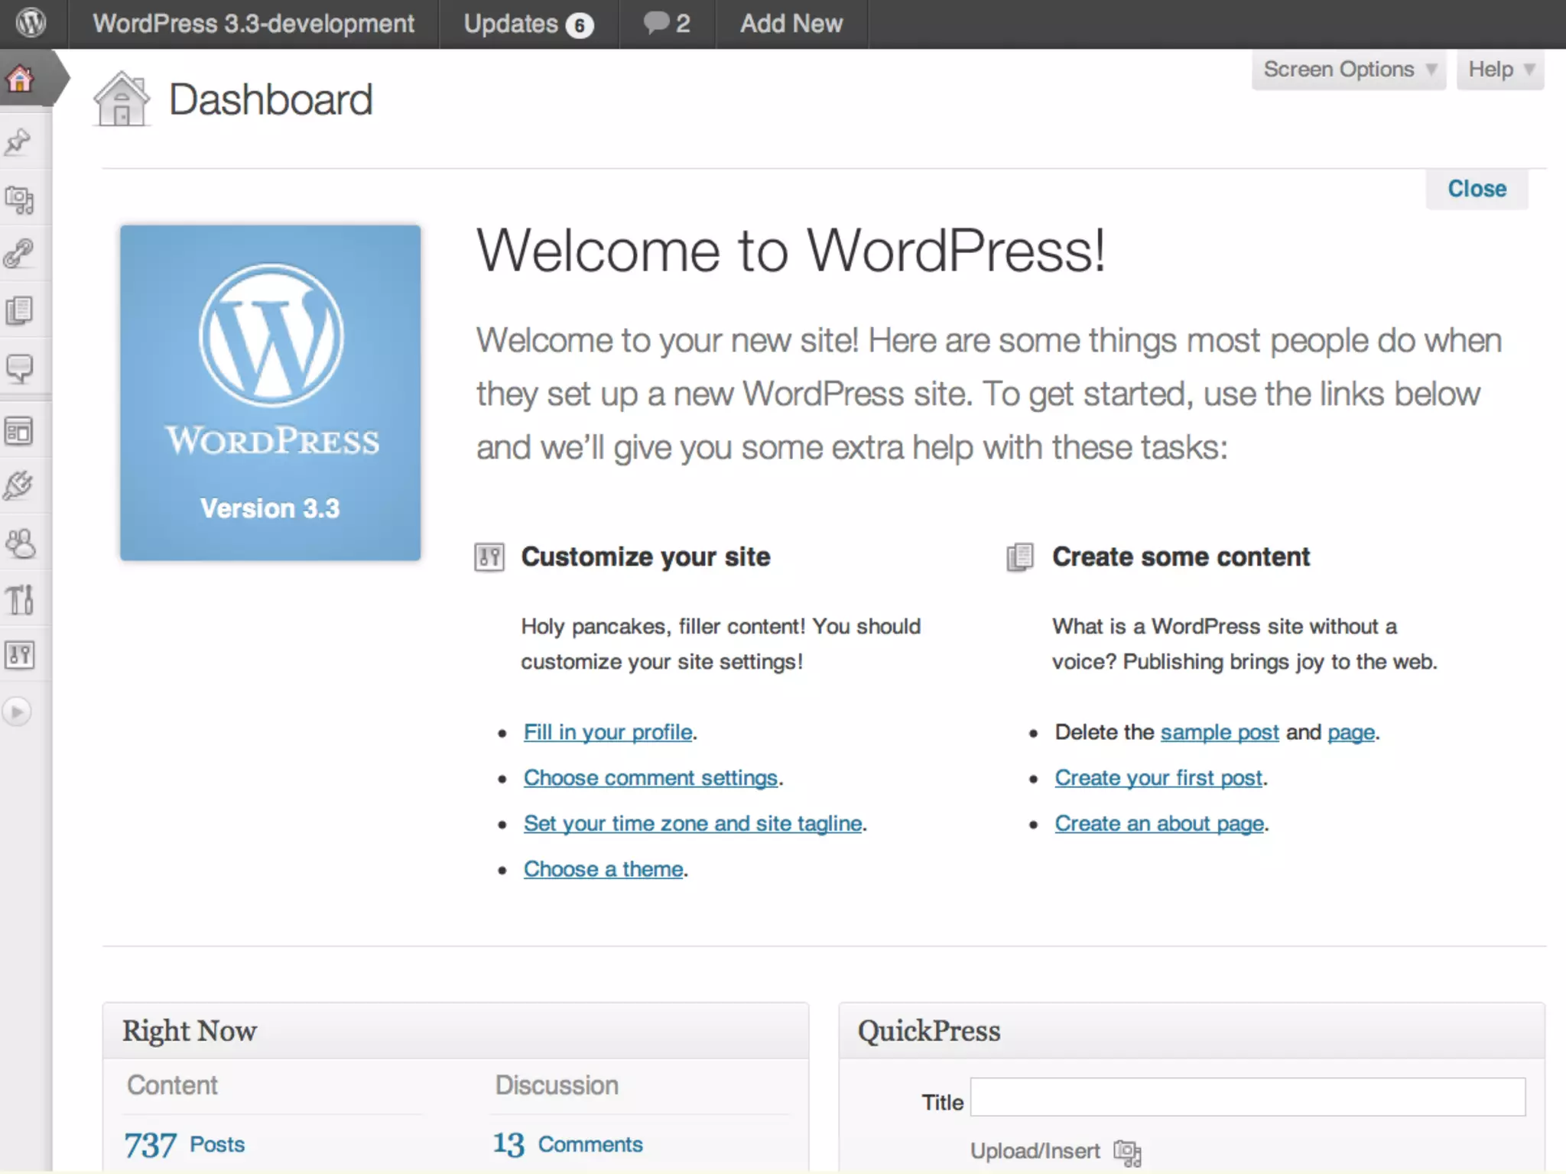
Task: Open Appearance sidebar icon
Action: 19,431
